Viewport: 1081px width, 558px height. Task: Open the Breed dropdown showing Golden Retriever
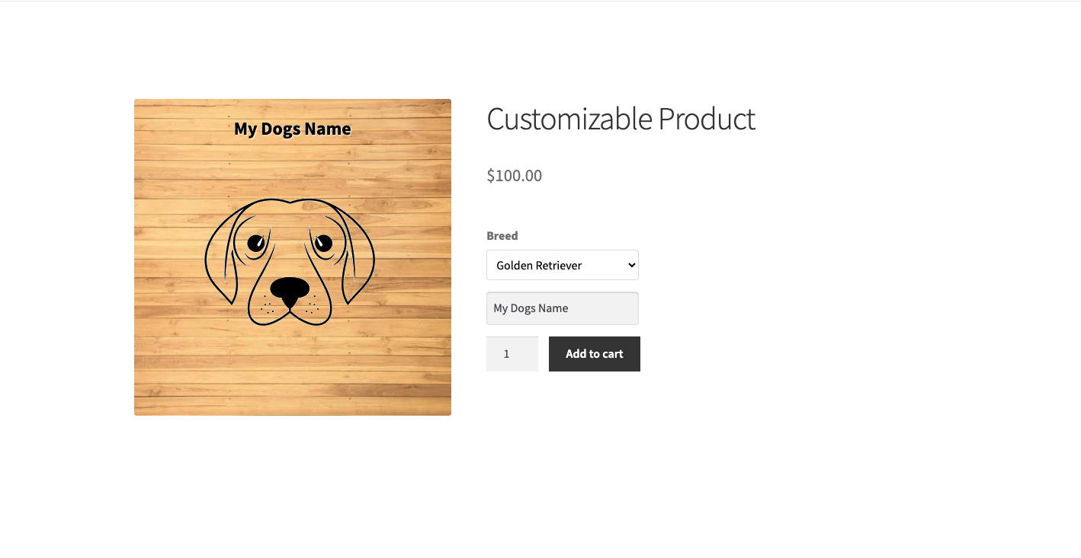pos(563,265)
